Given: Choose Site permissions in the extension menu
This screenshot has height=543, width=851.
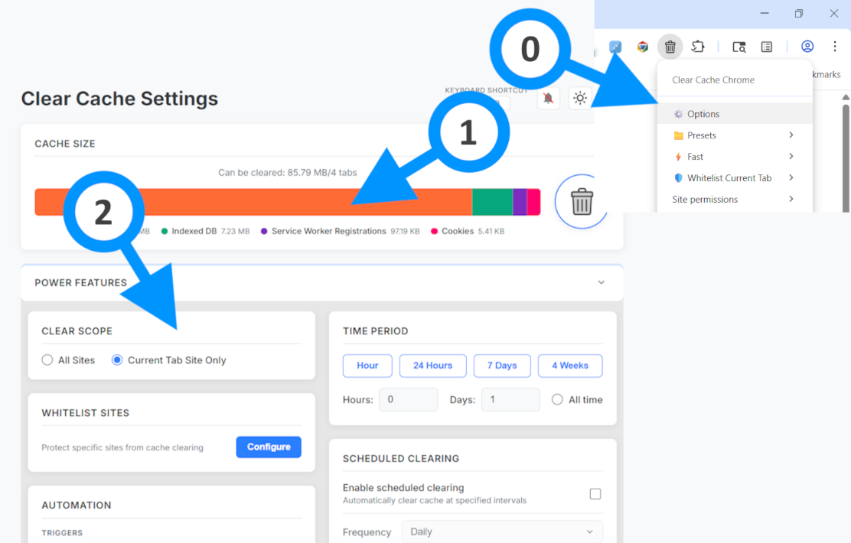Looking at the screenshot, I should (735, 199).
